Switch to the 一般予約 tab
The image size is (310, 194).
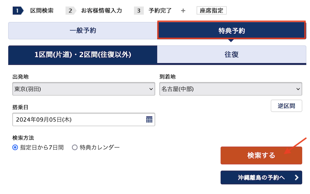(x=83, y=31)
